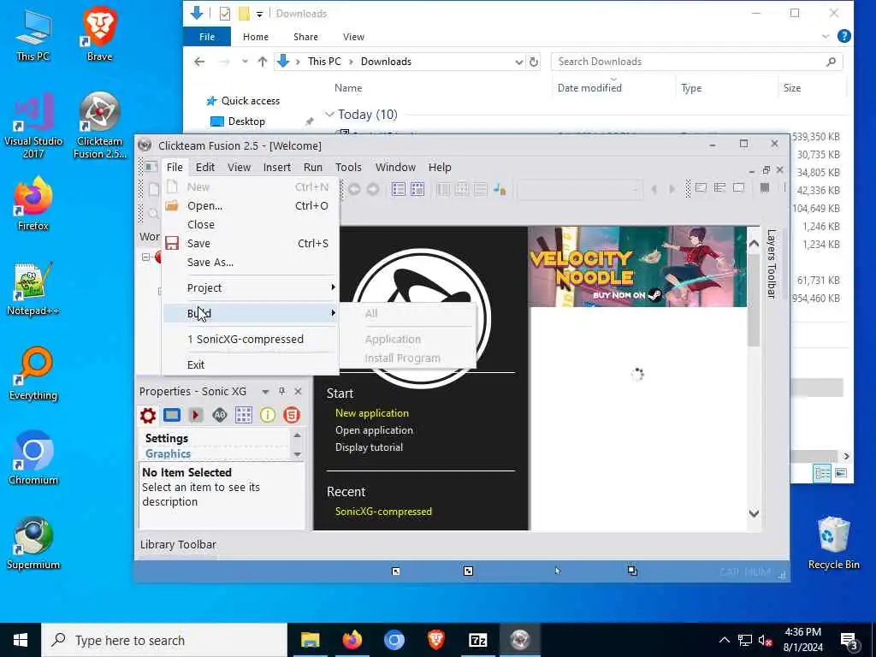This screenshot has height=657, width=876.
Task: Click the Steam icon on Velocity Noodle banner
Action: coord(654,295)
